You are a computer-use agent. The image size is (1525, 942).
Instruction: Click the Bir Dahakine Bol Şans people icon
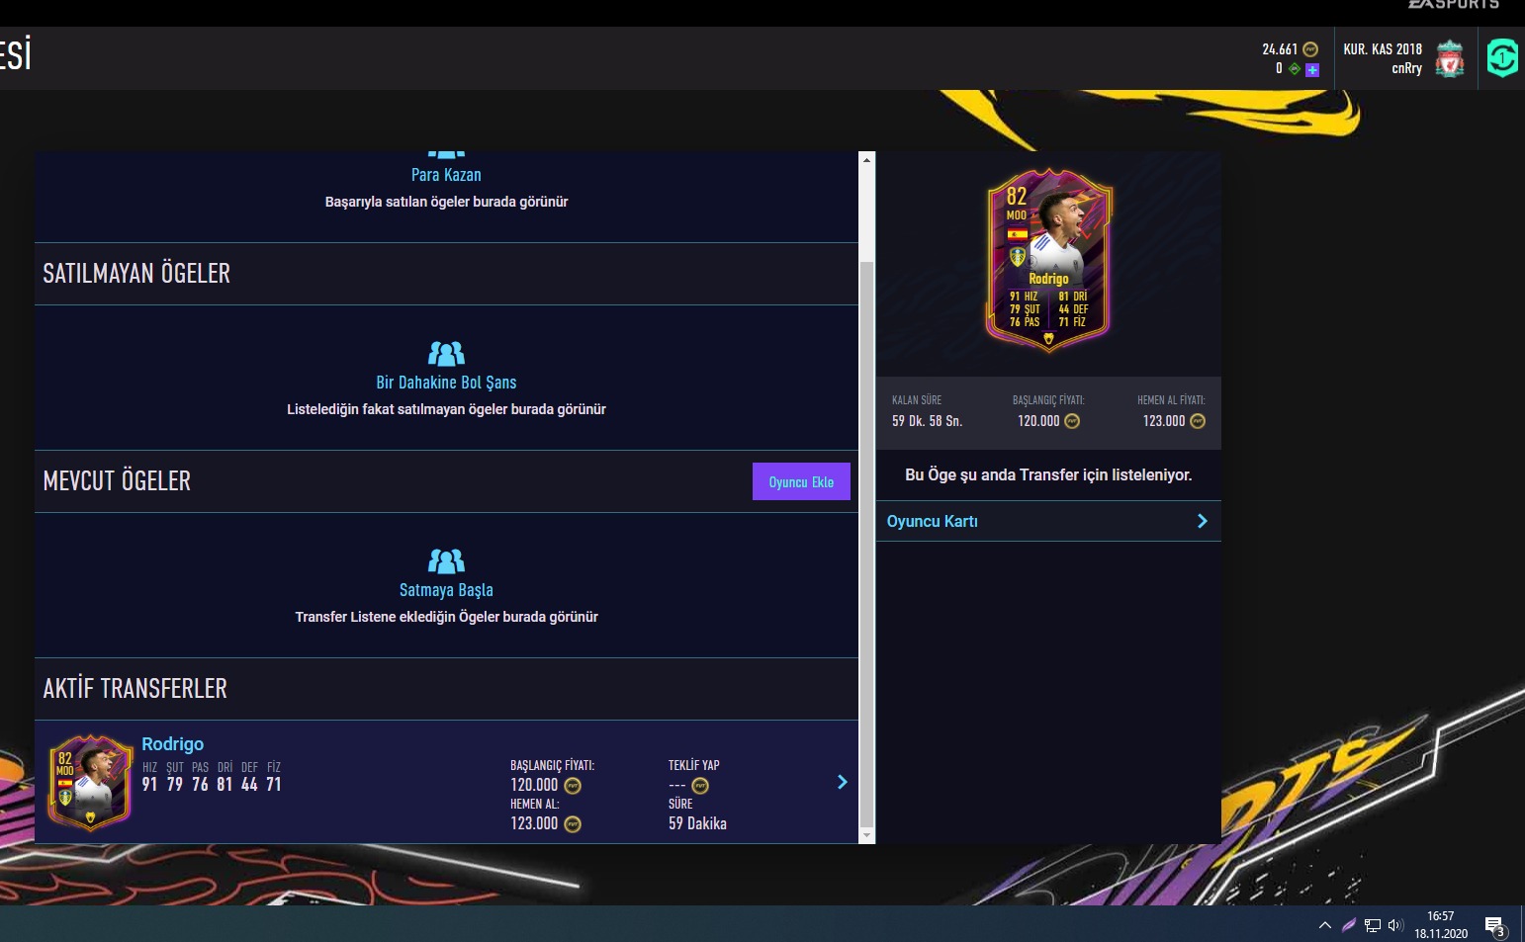click(x=446, y=353)
